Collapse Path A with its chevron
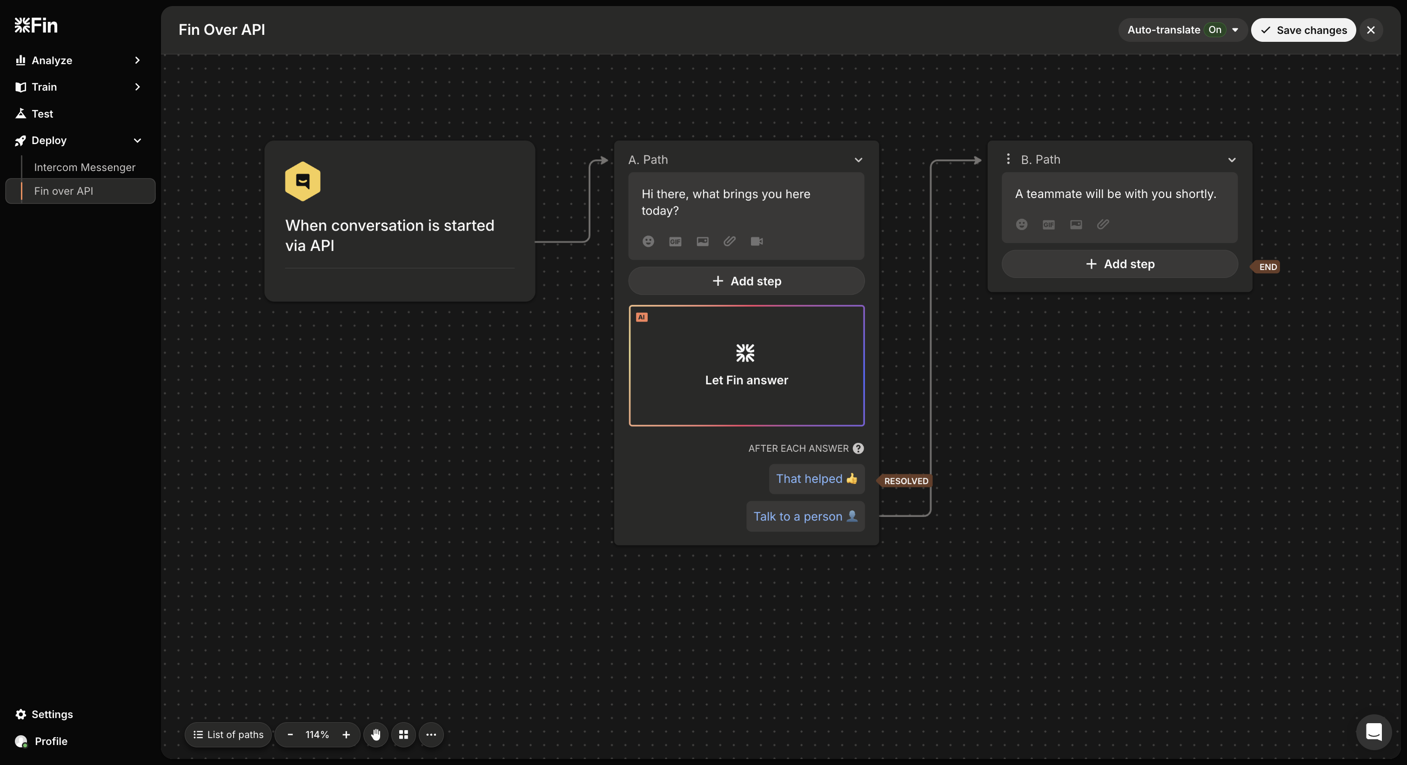This screenshot has height=765, width=1407. click(x=858, y=160)
